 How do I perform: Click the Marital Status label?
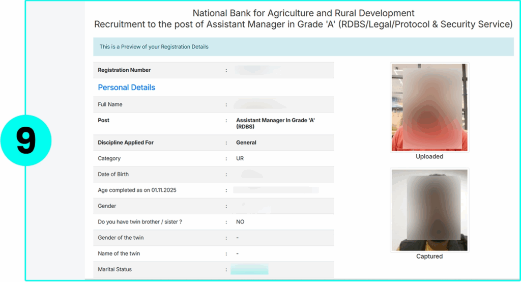click(x=114, y=269)
